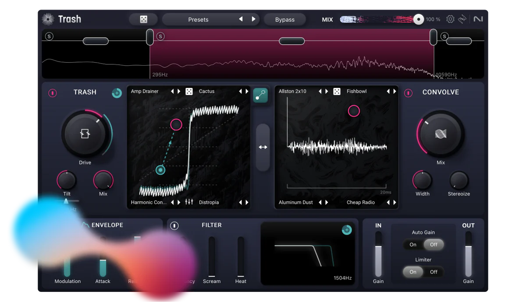
Task: Click the arrows icon beside settings gear
Action: [462, 19]
